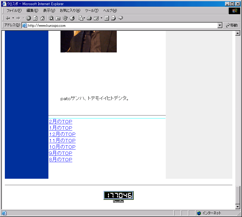Close the Internet Explorer window
Screen dimensions: 242x217
[x=238, y=4]
